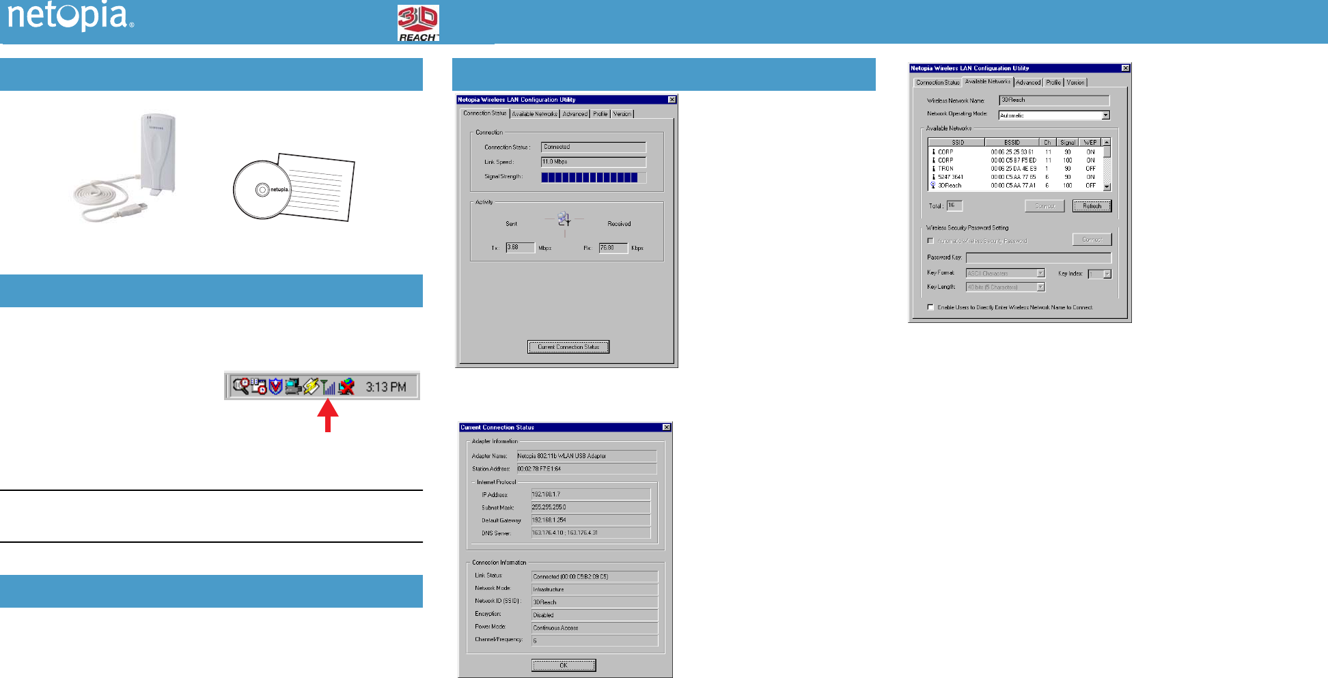Open the calendar scheduler tray icon

click(x=259, y=386)
